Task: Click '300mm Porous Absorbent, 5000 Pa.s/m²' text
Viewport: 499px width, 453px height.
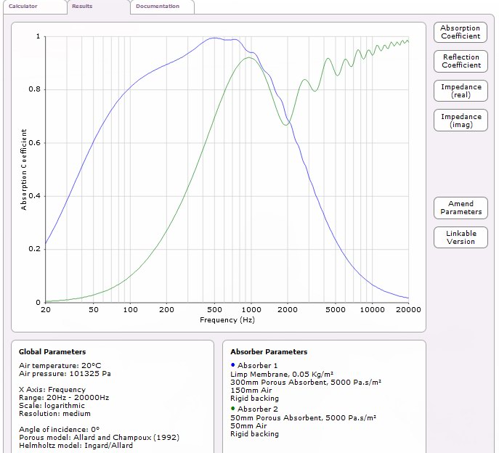Action: [306, 383]
